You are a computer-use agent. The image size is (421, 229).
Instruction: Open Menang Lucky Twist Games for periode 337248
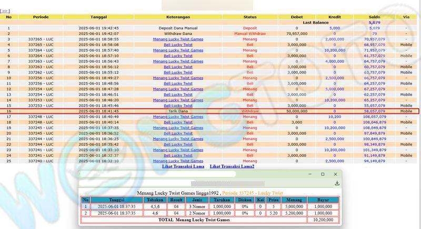coord(178,117)
